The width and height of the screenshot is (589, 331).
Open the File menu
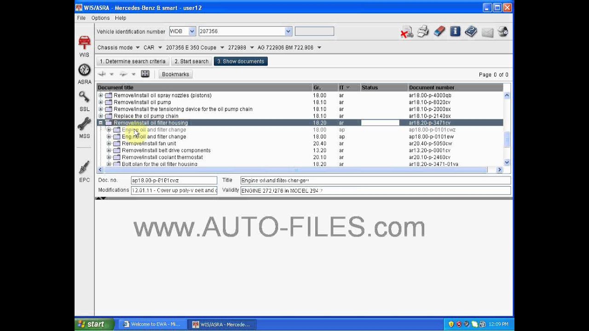point(81,18)
